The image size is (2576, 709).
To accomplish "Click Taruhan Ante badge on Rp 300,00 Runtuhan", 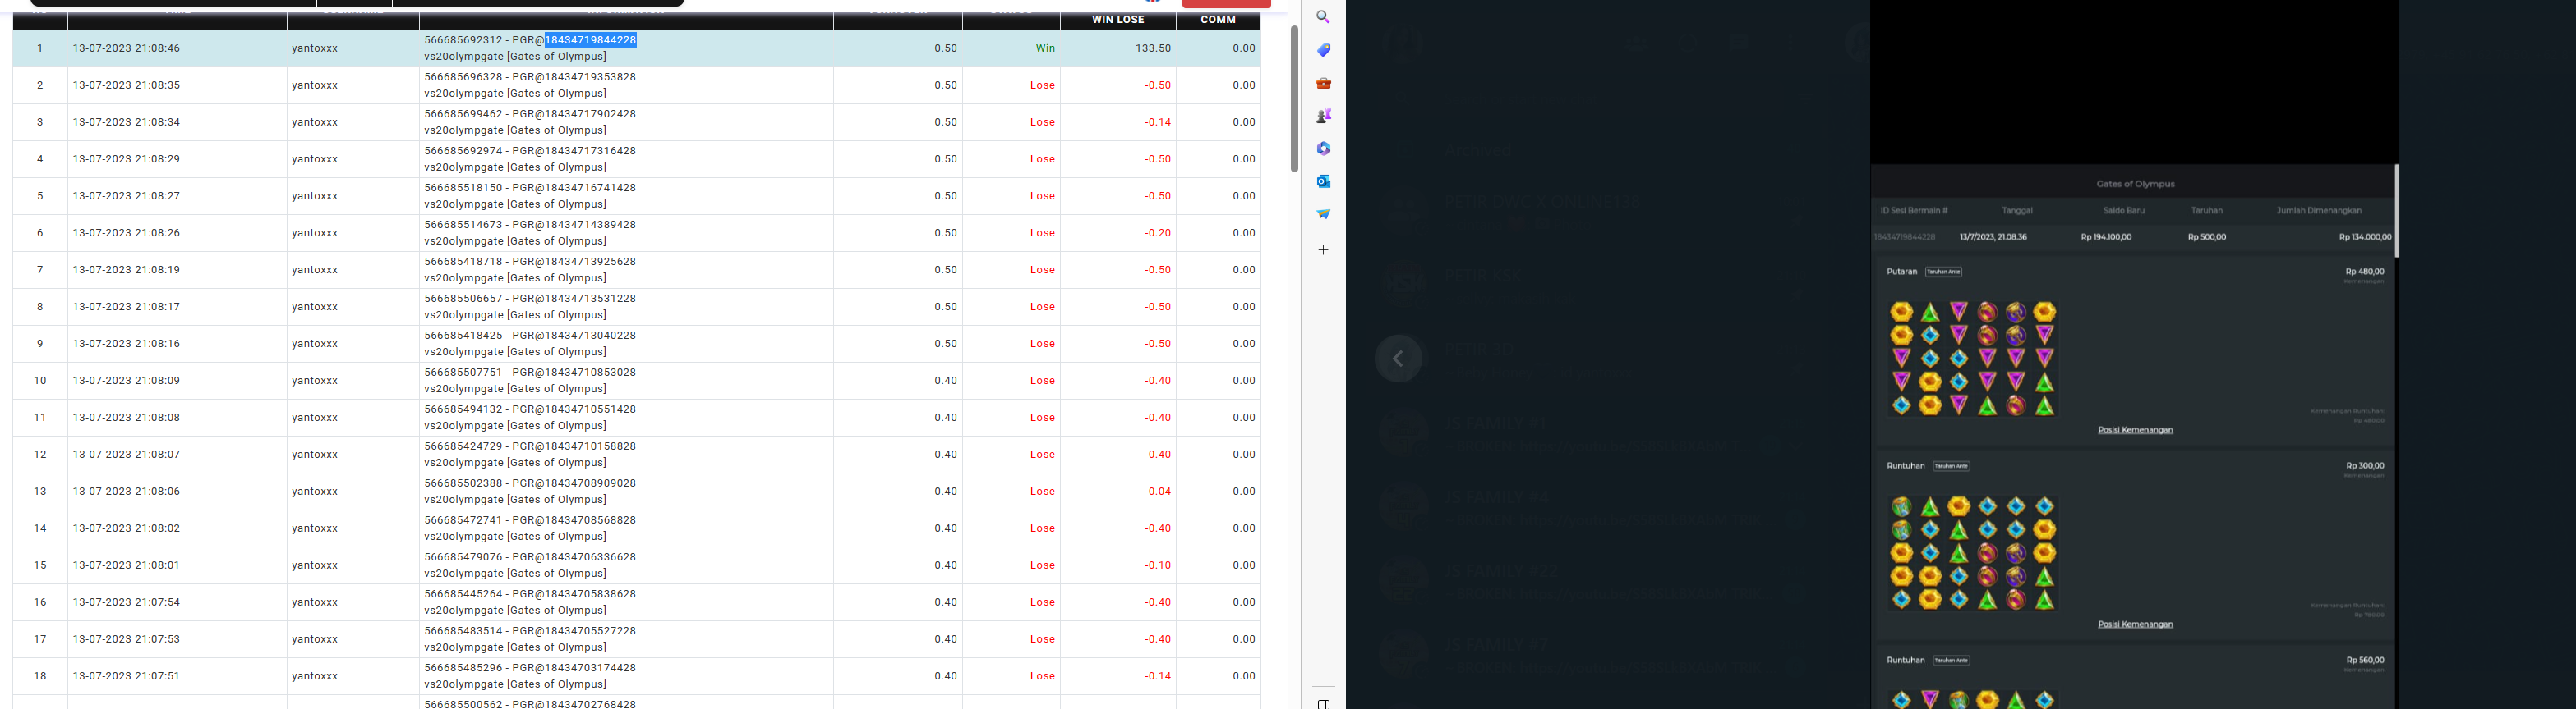I will 1951,466.
